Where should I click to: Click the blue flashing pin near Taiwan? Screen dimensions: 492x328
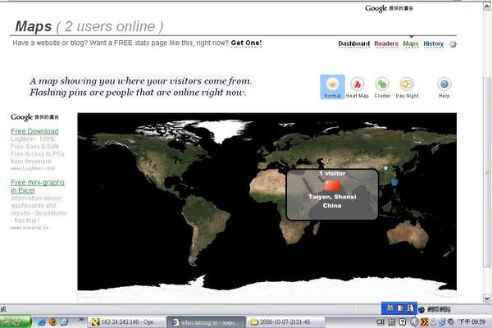coord(394,181)
